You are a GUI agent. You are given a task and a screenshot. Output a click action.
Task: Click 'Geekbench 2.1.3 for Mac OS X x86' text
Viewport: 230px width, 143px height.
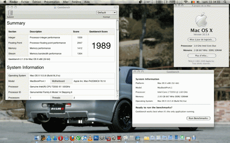[x=29, y=59]
